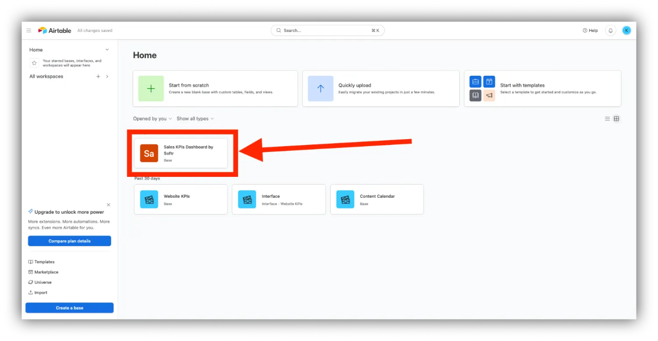Image resolution: width=658 pixels, height=341 pixels.
Task: Click the Past 30 days label
Action: [147, 178]
